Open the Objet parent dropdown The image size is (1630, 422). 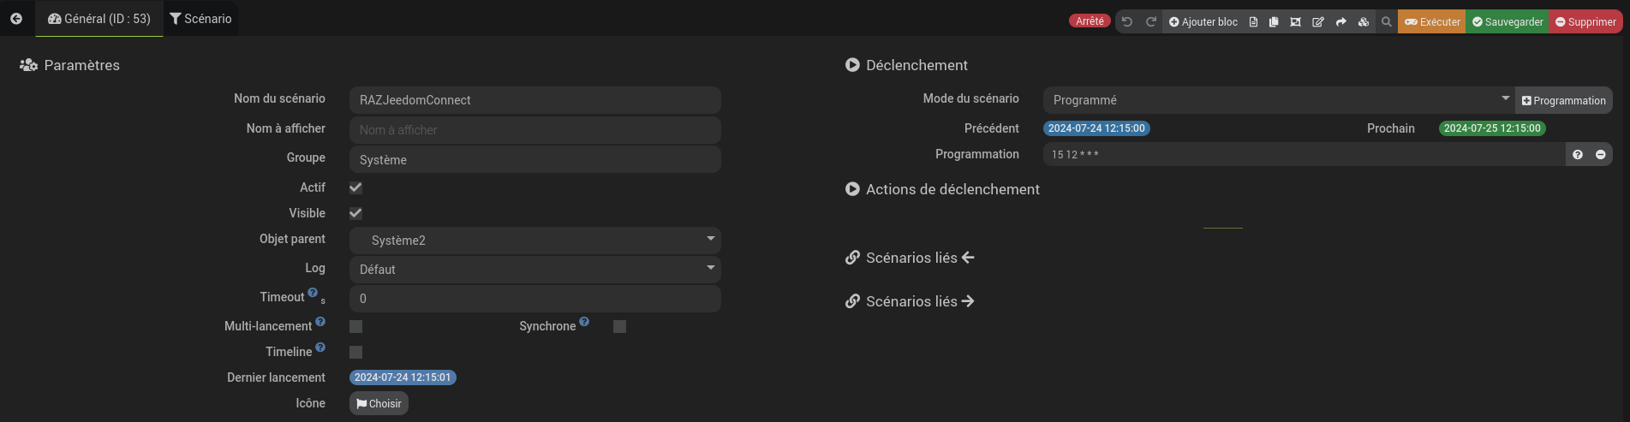534,240
